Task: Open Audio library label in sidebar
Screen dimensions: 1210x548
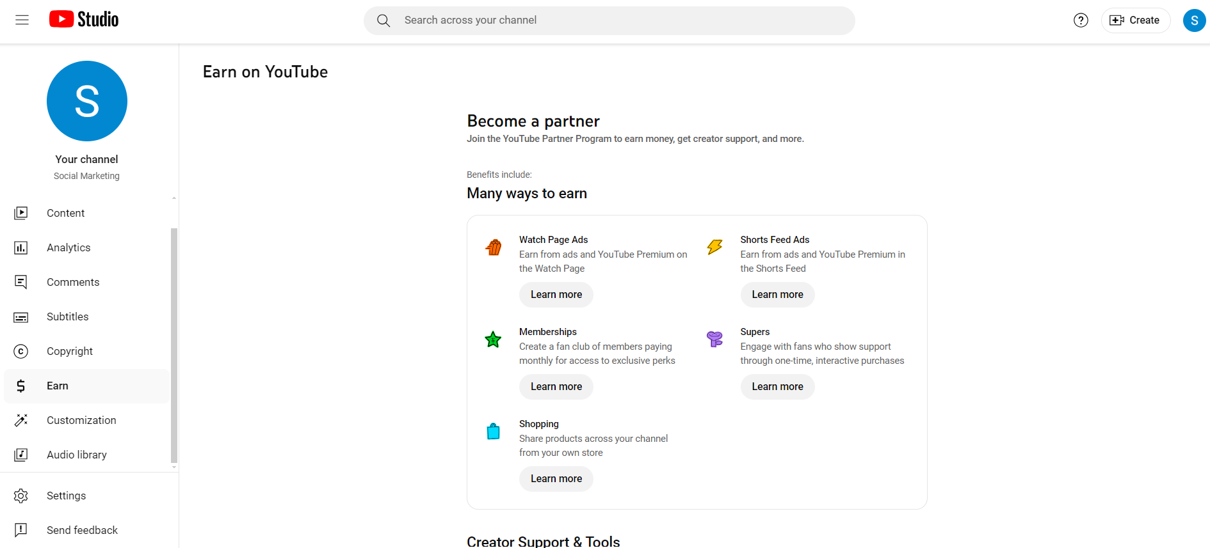Action: 77,455
